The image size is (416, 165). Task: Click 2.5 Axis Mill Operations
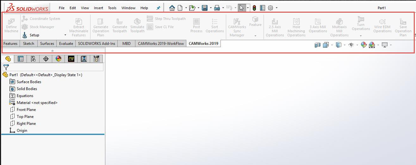(x=275, y=27)
